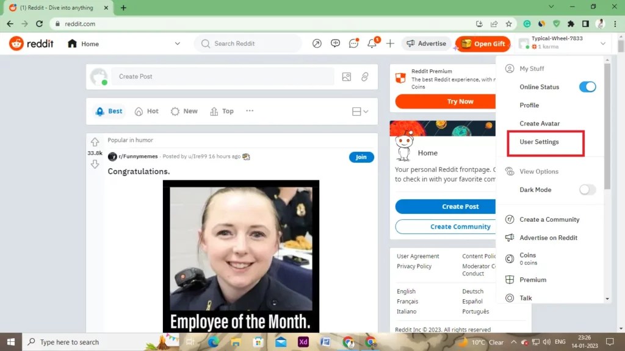Expand the Home feed dropdown

click(x=177, y=43)
